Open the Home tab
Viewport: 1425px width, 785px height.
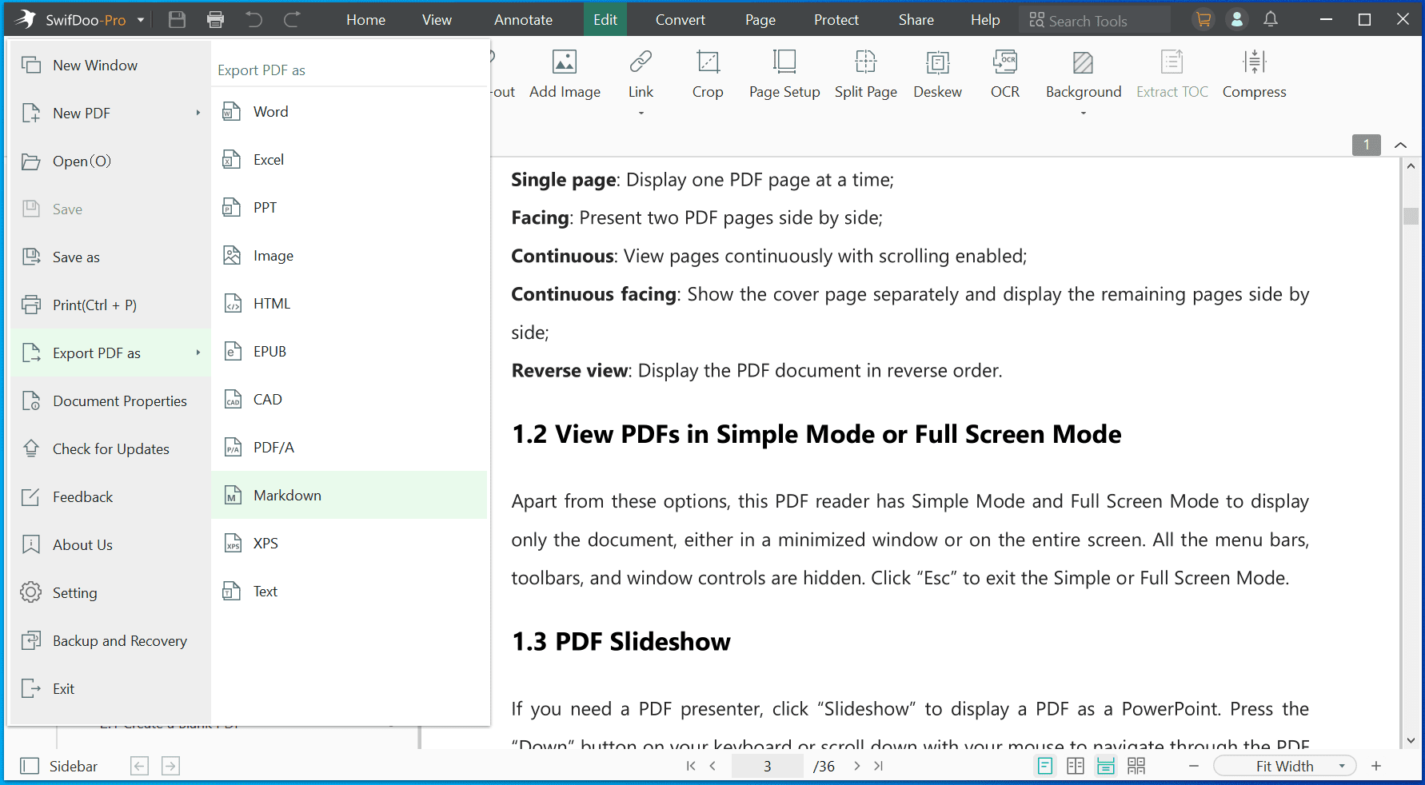pyautogui.click(x=366, y=20)
